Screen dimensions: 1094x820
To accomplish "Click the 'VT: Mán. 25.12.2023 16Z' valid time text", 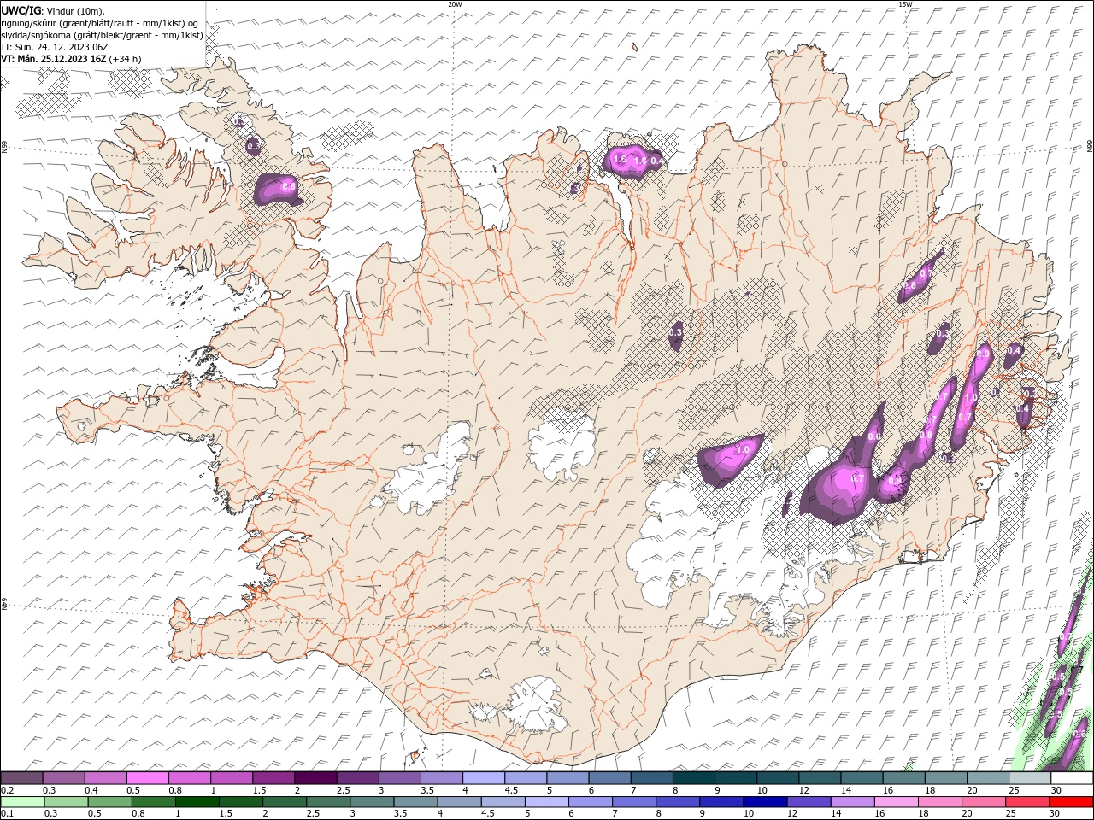I will pyautogui.click(x=54, y=59).
